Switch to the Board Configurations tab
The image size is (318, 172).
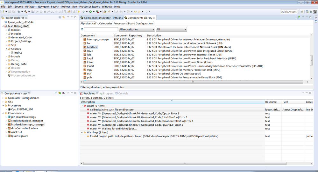[x=141, y=23]
